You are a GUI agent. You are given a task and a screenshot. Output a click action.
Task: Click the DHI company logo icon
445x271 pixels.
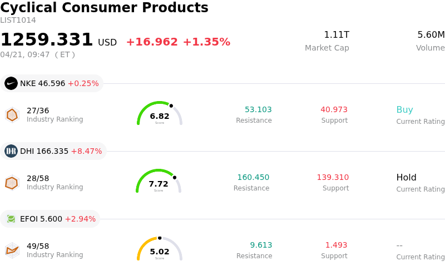(x=11, y=151)
